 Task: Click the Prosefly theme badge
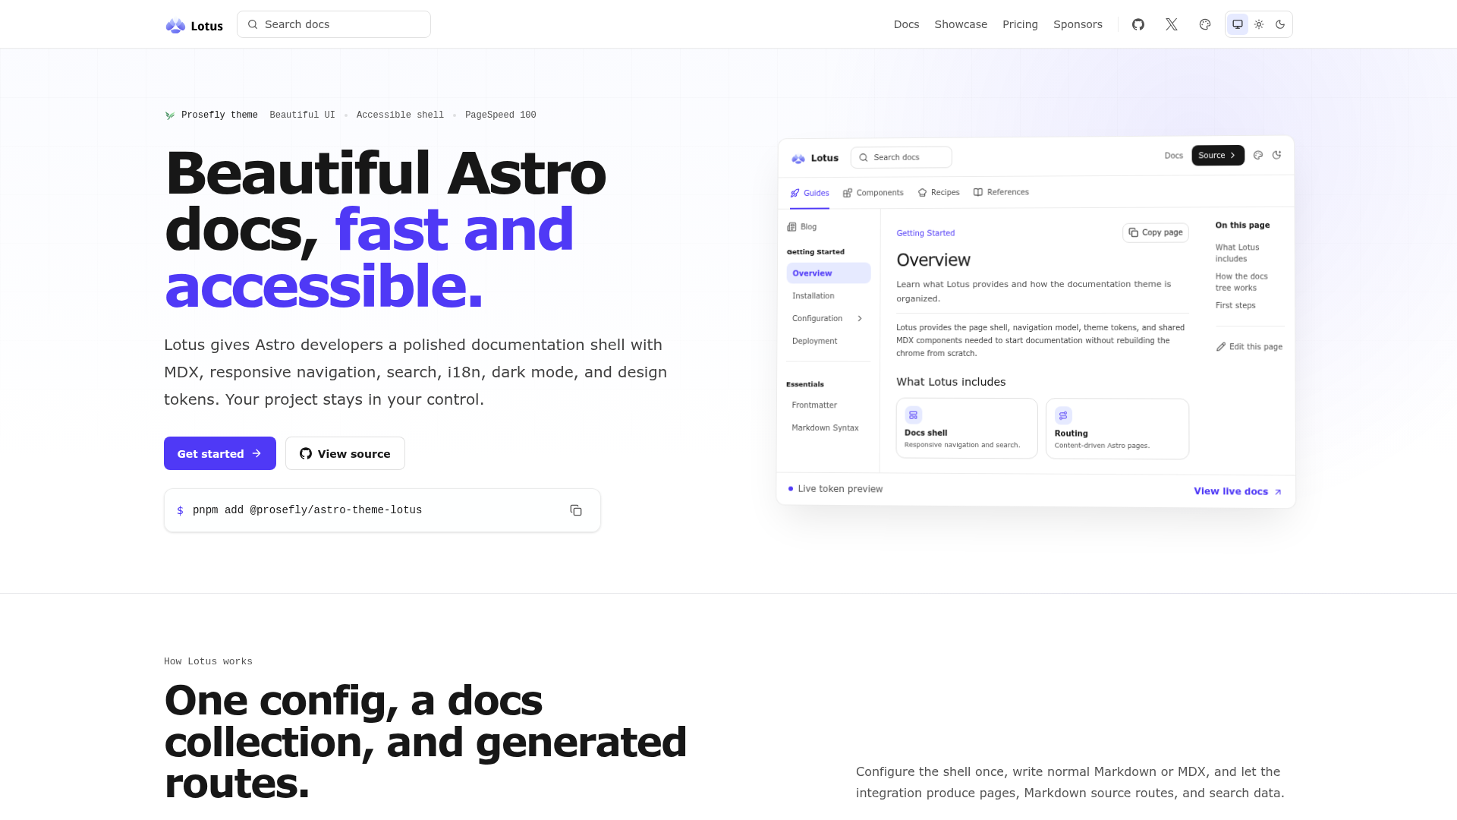tap(212, 115)
